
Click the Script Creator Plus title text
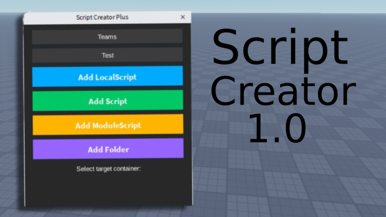coord(102,17)
